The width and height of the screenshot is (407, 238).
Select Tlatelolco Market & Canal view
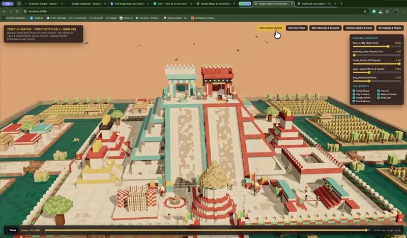359,28
